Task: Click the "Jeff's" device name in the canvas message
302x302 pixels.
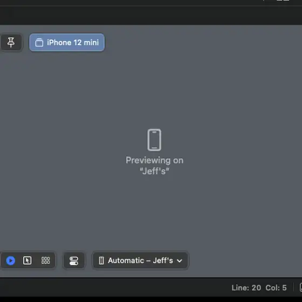Action: coord(154,171)
